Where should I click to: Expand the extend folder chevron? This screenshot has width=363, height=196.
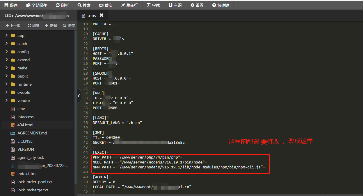click(6, 60)
